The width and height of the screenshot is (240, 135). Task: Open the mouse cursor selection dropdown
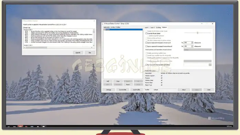(197, 61)
